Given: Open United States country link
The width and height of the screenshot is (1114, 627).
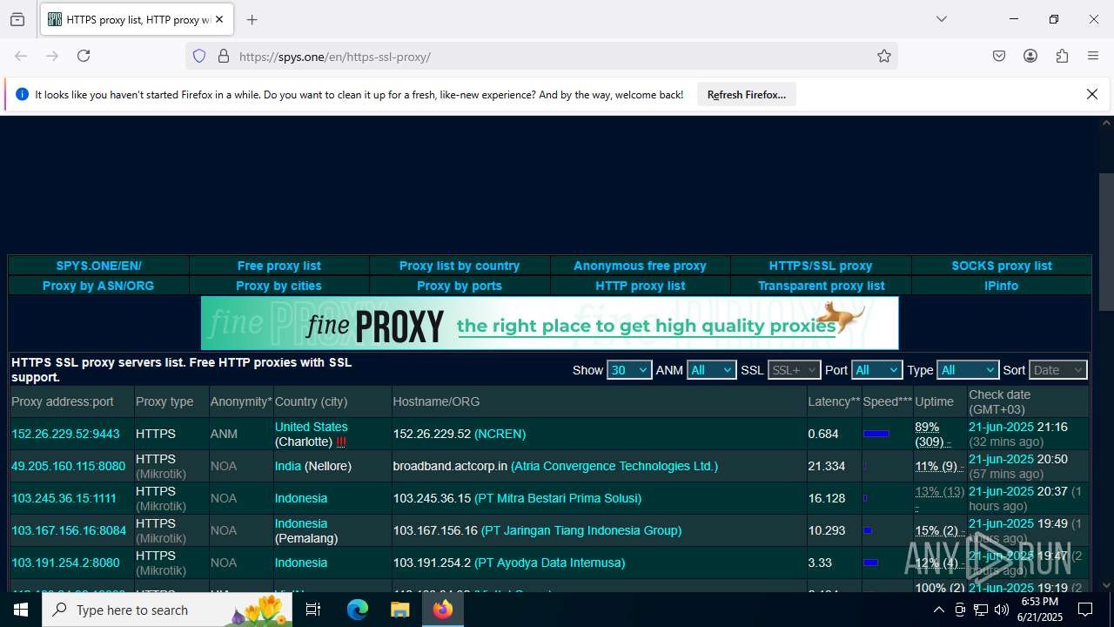Looking at the screenshot, I should (311, 427).
